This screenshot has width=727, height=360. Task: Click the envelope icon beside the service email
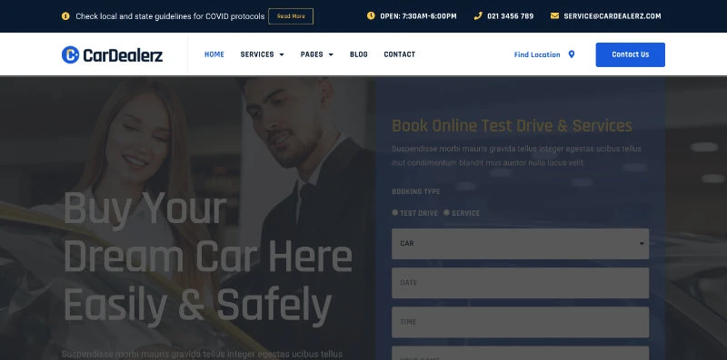coord(554,15)
